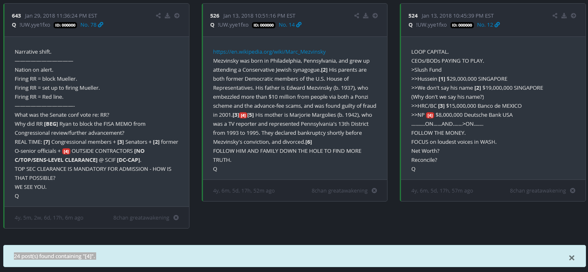588x272 pixels.
Task: Click the ID: 000000 badge on post 643
Action: 65,25
